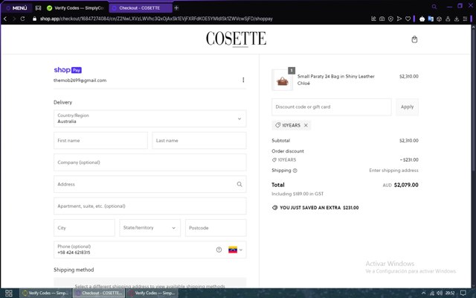Click the taskbar clock showing 20:52
Viewport: 476px width, 298px height.
pyautogui.click(x=450, y=293)
